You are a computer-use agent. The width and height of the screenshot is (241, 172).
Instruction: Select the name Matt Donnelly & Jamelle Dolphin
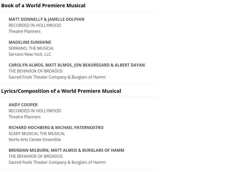[x=46, y=19]
